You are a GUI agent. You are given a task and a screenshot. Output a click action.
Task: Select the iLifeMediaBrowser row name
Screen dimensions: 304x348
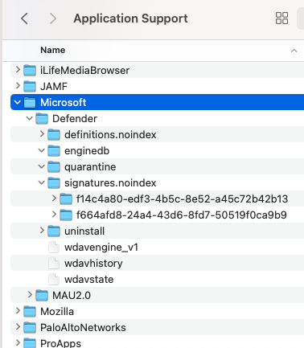(x=84, y=71)
